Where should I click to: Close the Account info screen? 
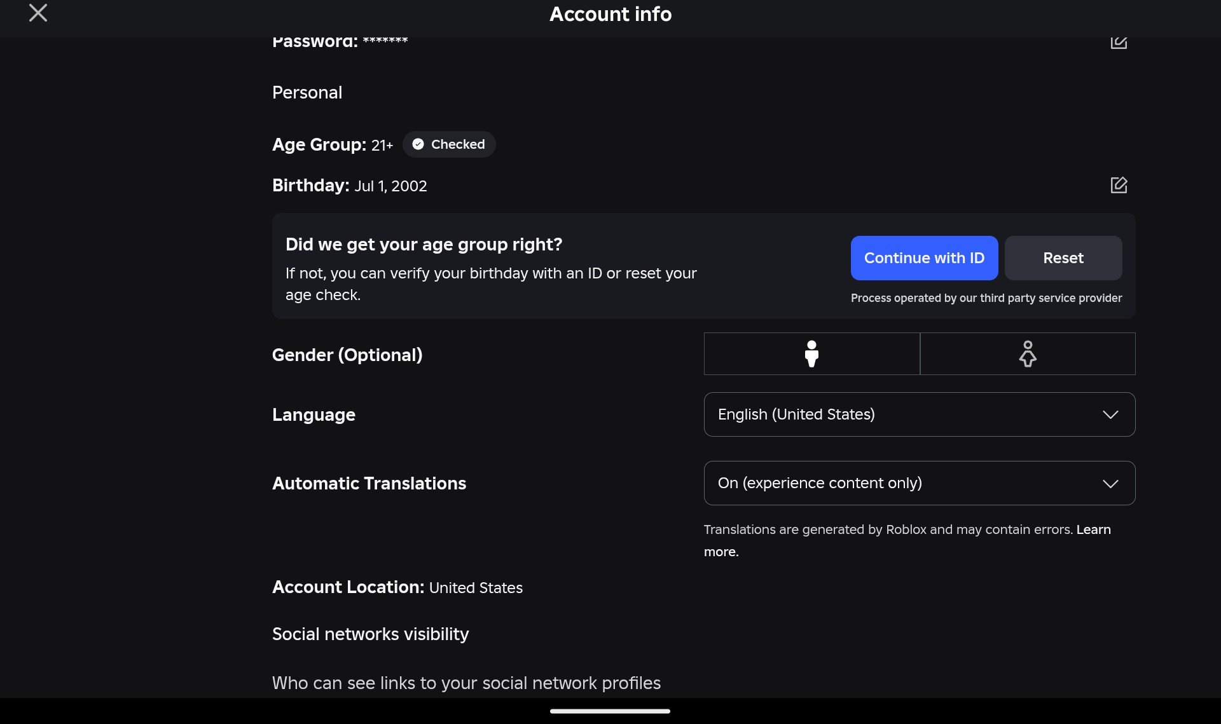(x=38, y=13)
